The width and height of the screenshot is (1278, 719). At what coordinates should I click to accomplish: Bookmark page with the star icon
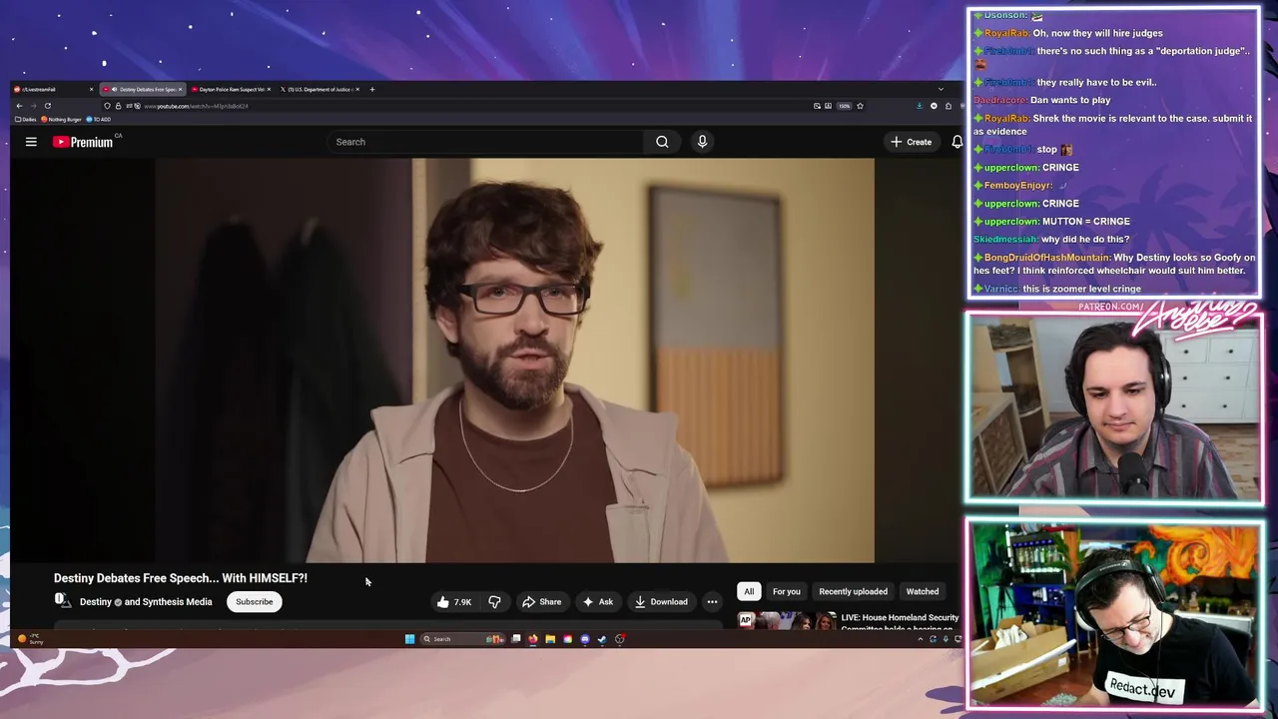pos(860,106)
